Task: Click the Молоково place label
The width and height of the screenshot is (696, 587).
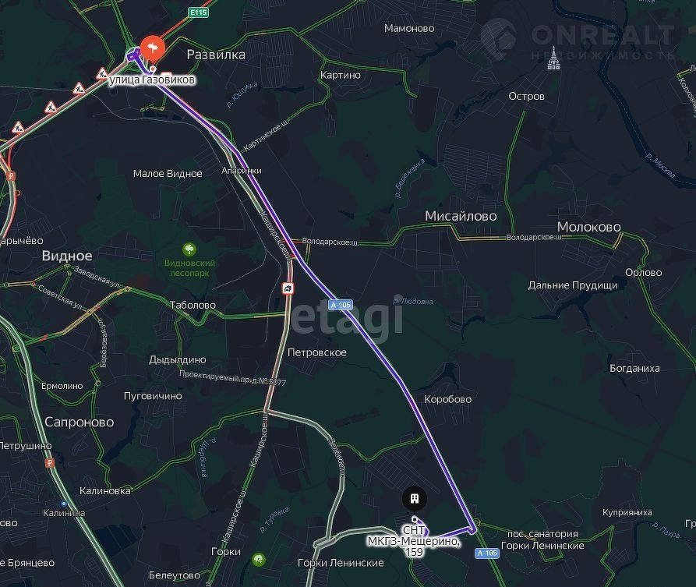Action: coord(588,226)
